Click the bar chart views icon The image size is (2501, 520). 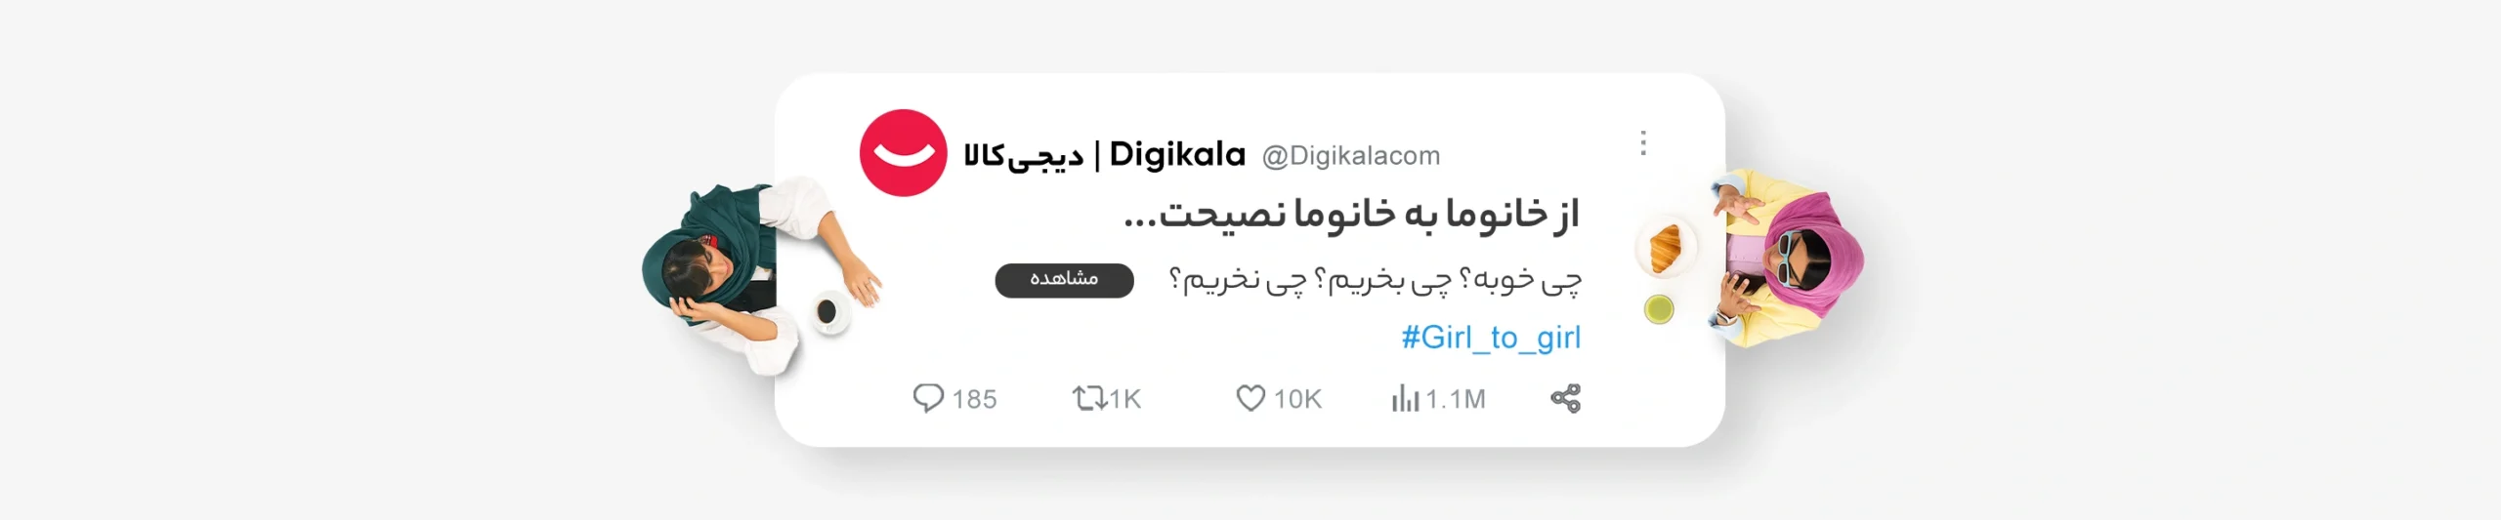pyautogui.click(x=1405, y=398)
